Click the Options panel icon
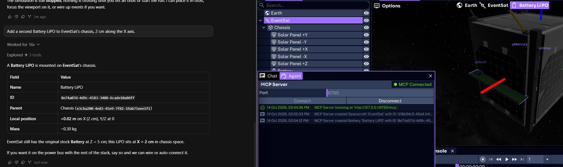This screenshot has height=167, width=563. 377,6
